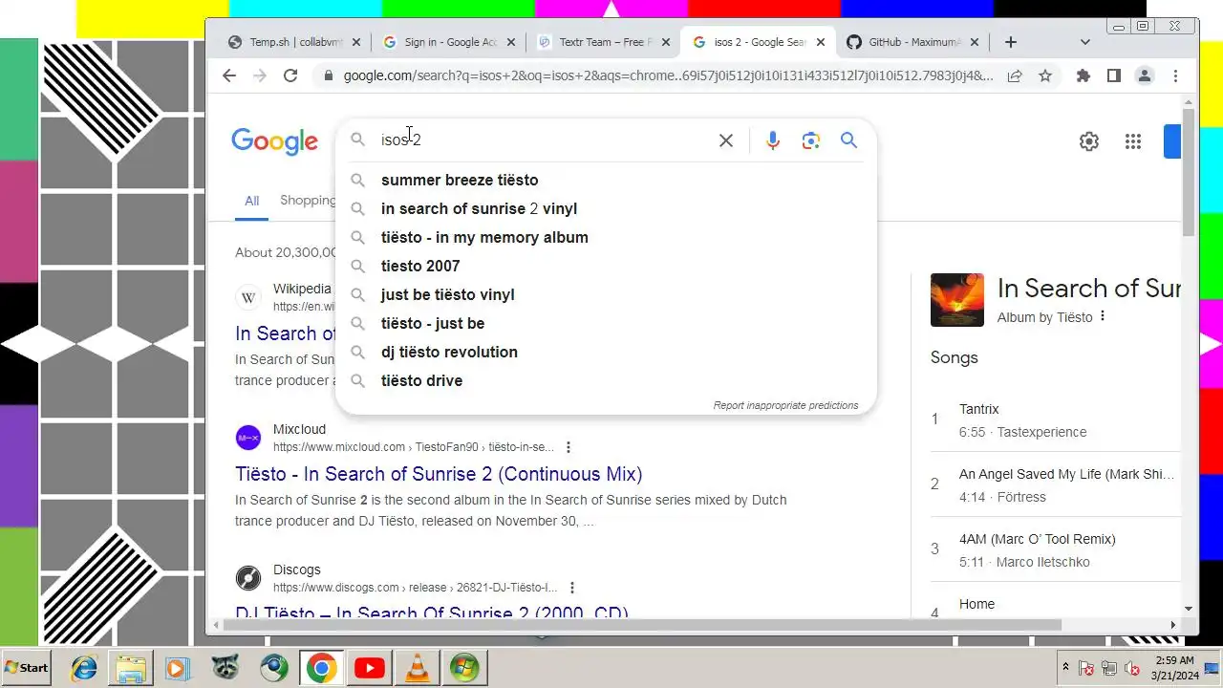Open the Chrome extensions puzzle icon
The height and width of the screenshot is (688, 1223).
[1083, 75]
